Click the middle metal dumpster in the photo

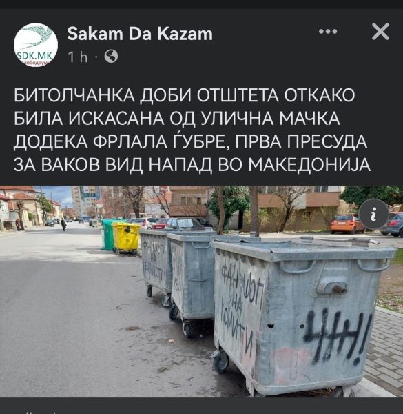click(191, 277)
